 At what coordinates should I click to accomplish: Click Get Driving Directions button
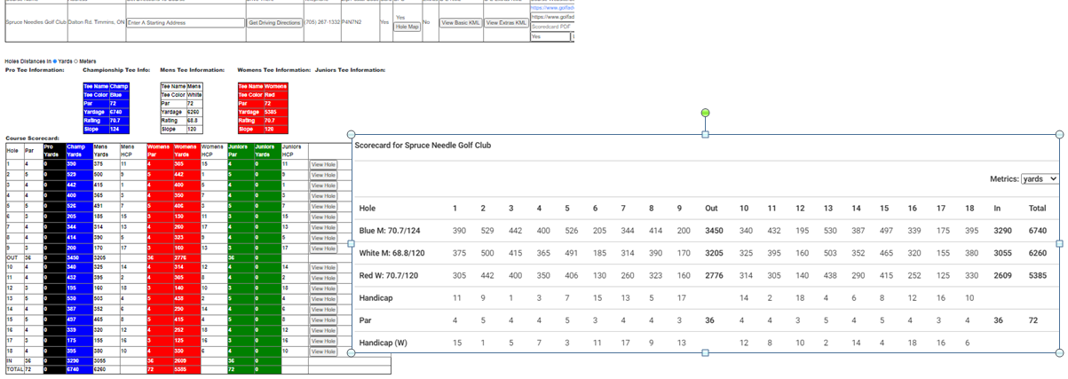point(273,21)
